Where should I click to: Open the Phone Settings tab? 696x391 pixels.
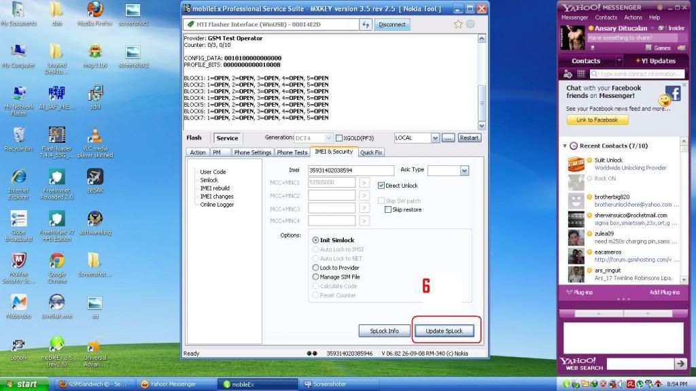(252, 152)
